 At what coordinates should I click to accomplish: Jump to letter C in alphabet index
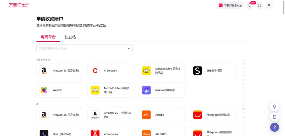coord(243,72)
